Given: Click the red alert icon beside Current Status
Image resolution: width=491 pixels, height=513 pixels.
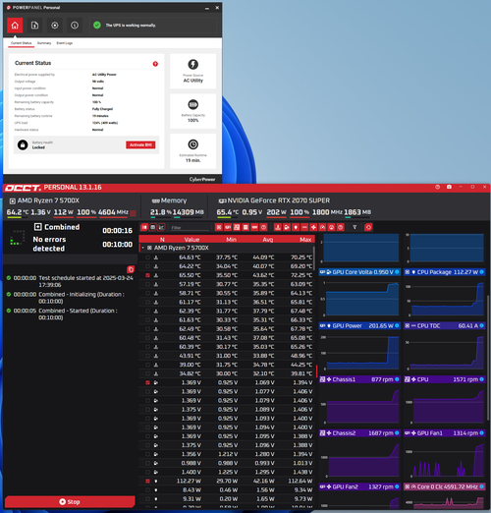Looking at the screenshot, I should point(155,64).
